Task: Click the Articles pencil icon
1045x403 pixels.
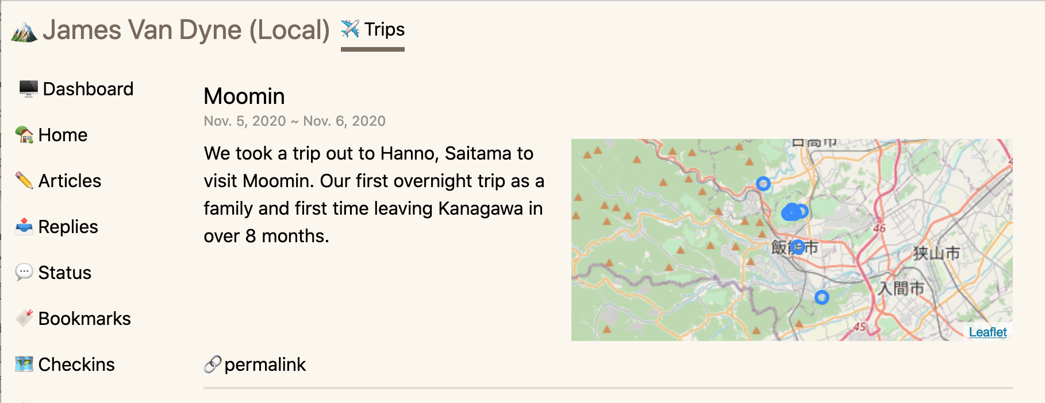Action: pyautogui.click(x=24, y=181)
